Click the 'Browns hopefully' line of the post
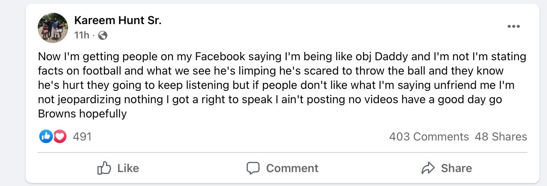Screen dimensions: 547x186 tap(82, 113)
